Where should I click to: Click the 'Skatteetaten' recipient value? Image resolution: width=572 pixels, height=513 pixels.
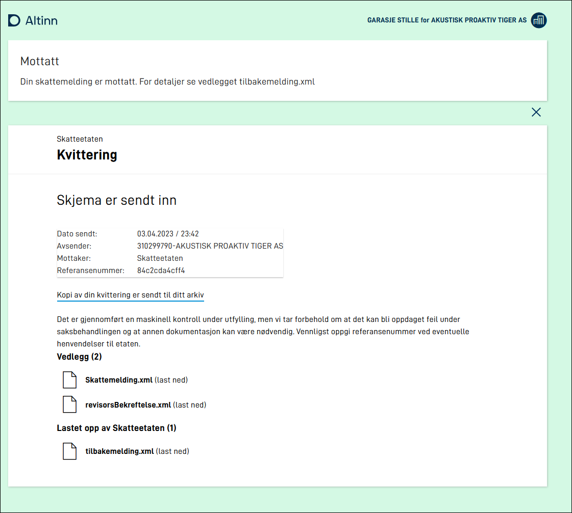tap(160, 258)
